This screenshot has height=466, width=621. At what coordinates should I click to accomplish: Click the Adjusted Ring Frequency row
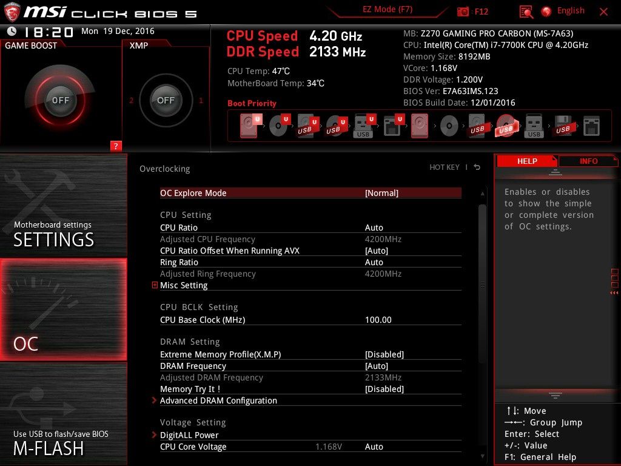(310, 274)
